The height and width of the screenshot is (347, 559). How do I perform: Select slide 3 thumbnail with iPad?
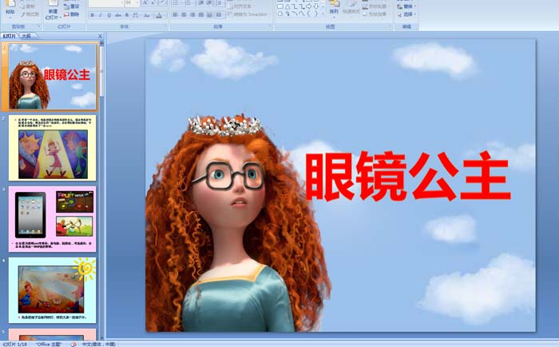click(53, 219)
